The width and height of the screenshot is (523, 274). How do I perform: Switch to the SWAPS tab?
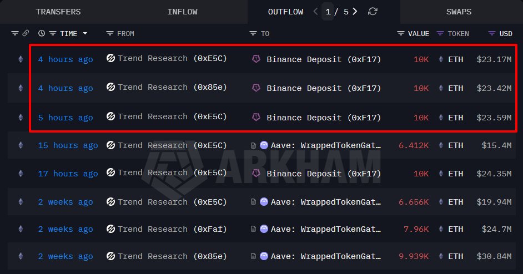coord(459,12)
